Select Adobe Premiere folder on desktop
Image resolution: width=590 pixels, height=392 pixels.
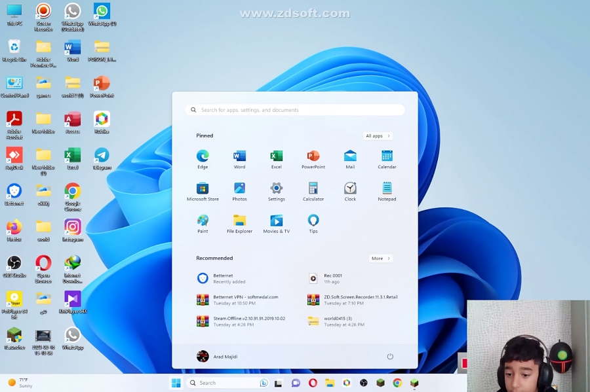[x=43, y=53]
